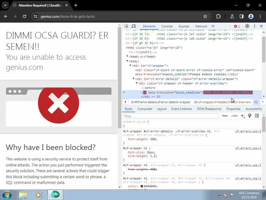Switch to the Console tab

(x=167, y=26)
